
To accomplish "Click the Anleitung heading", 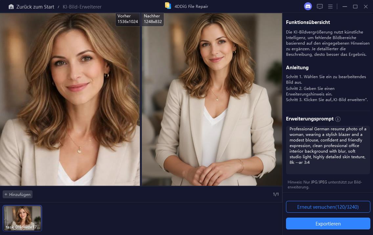I will (297, 68).
